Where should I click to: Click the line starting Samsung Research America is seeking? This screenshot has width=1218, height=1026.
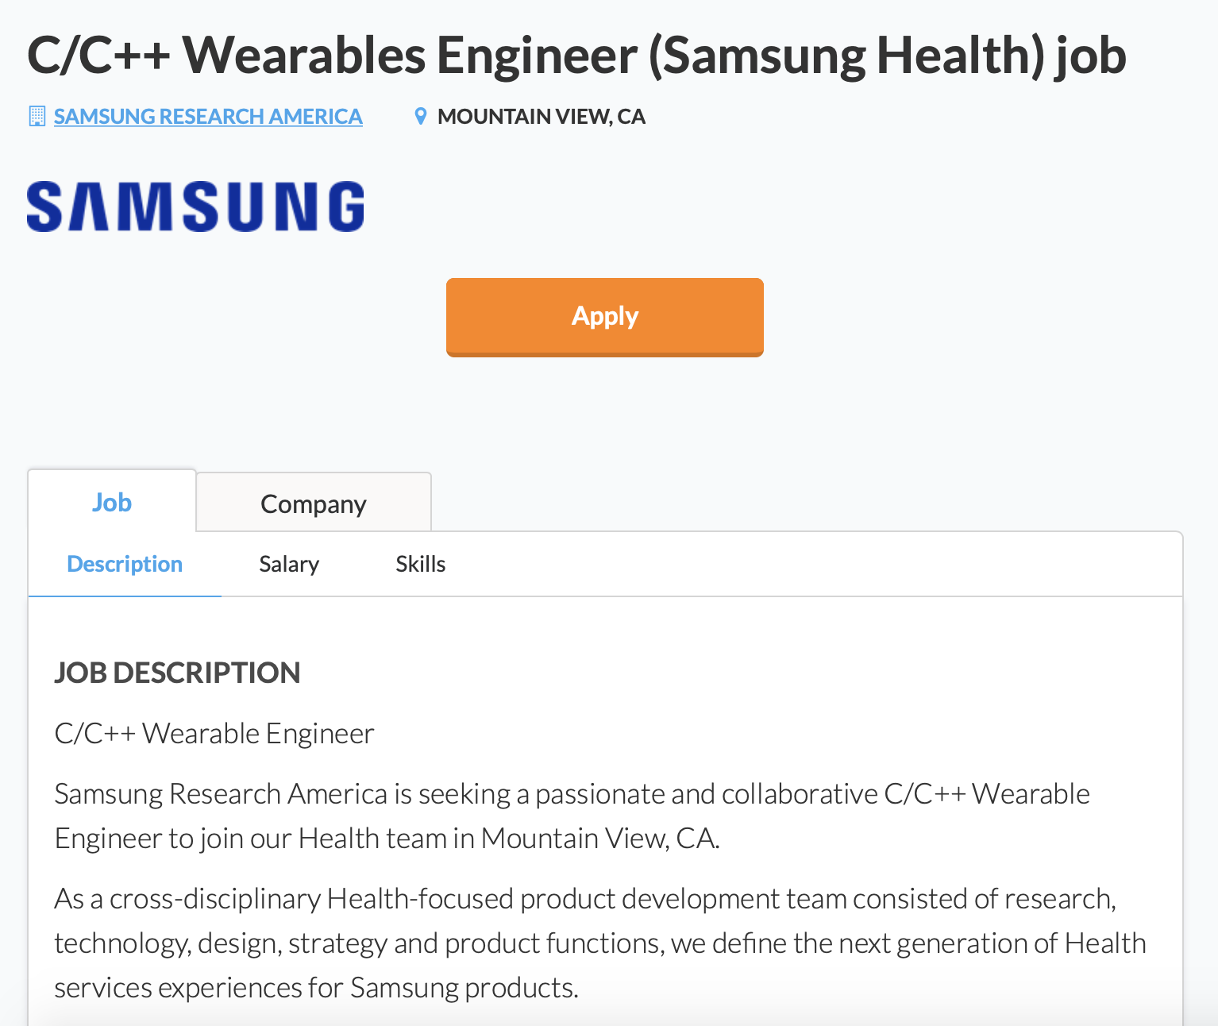pos(572,793)
